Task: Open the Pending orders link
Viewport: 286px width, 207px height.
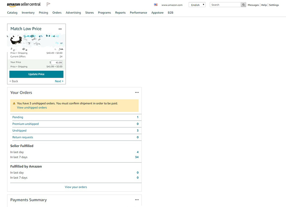Action: pyautogui.click(x=18, y=117)
